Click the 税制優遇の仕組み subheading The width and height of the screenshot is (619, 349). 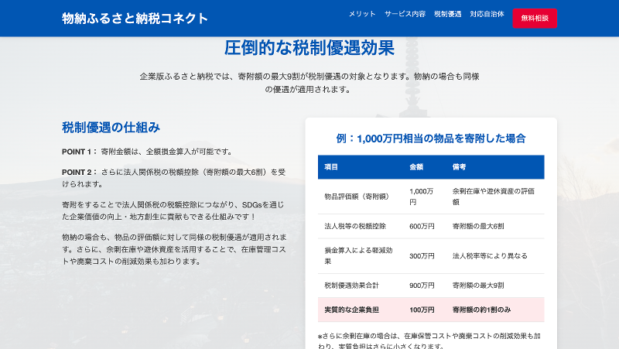click(111, 127)
